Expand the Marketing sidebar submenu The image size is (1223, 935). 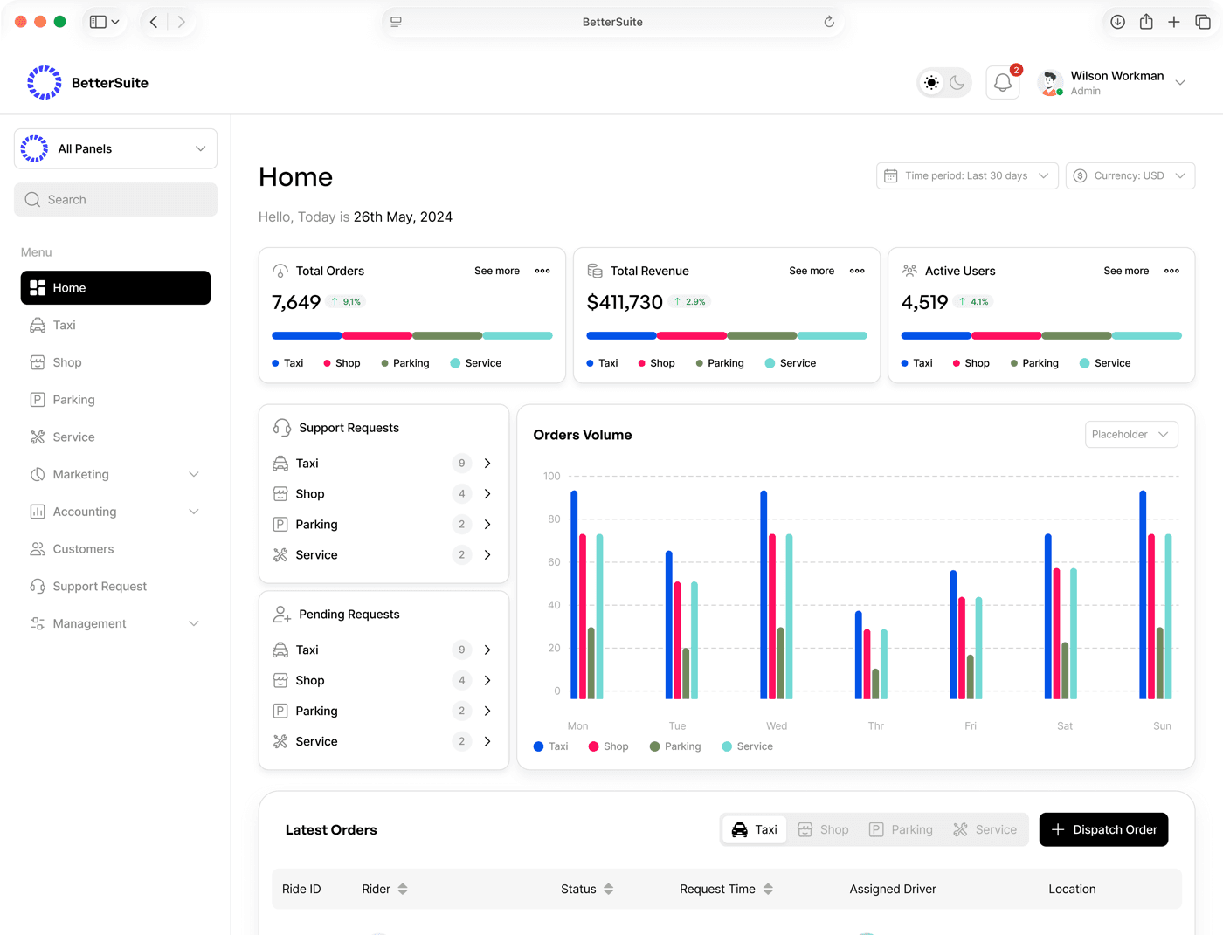pyautogui.click(x=193, y=474)
